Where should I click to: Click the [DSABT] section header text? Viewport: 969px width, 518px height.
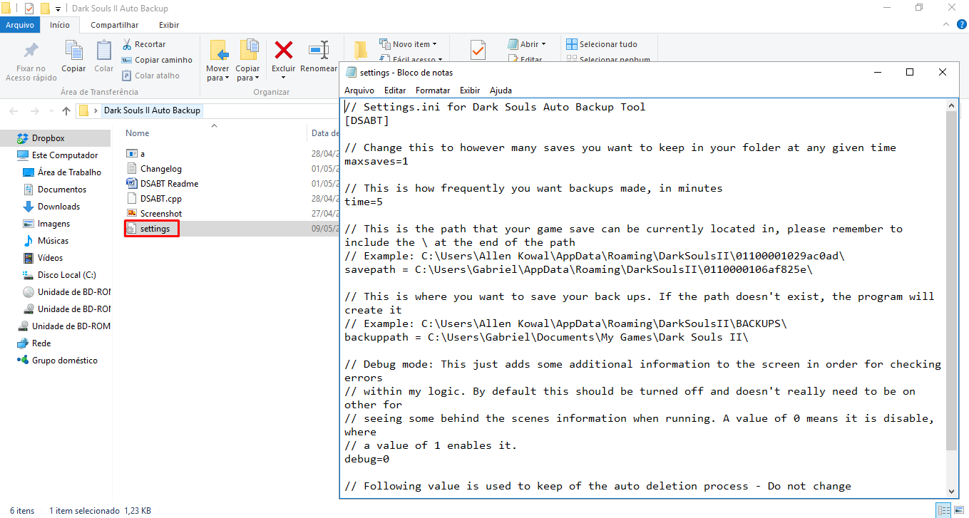pos(367,120)
